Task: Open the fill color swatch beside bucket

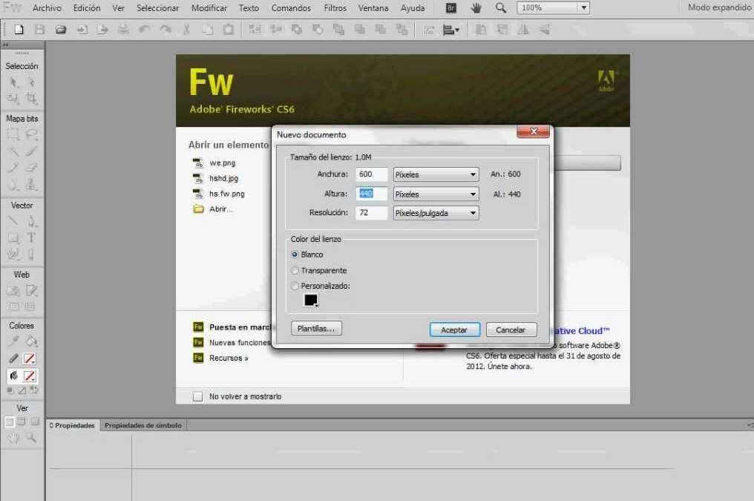Action: click(x=30, y=376)
